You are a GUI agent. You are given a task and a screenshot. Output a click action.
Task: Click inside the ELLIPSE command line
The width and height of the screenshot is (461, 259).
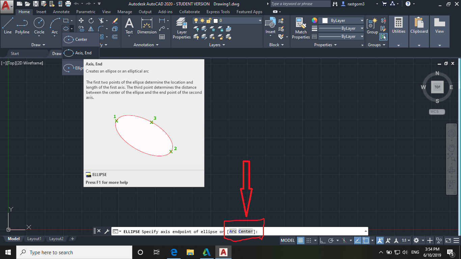[x=304, y=231]
